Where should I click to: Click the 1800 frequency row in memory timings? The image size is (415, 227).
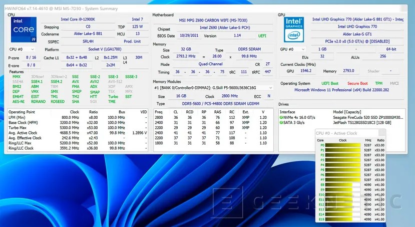pos(213,143)
